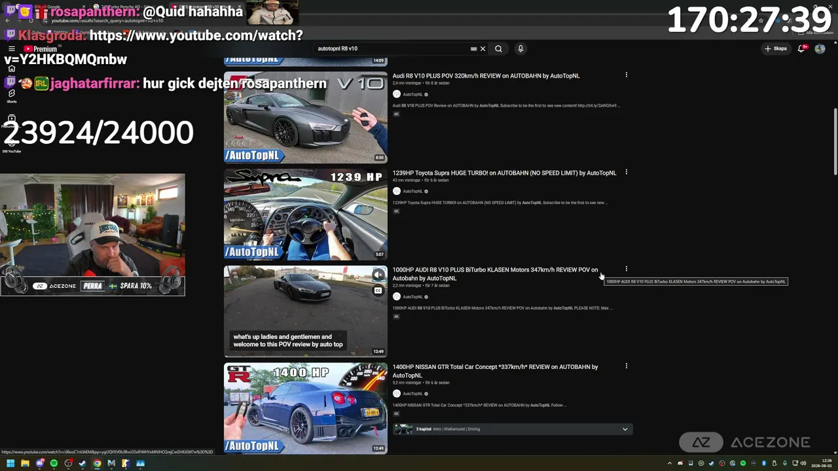The width and height of the screenshot is (838, 471).
Task: Open the Windows Start menu
Action: tap(10, 464)
